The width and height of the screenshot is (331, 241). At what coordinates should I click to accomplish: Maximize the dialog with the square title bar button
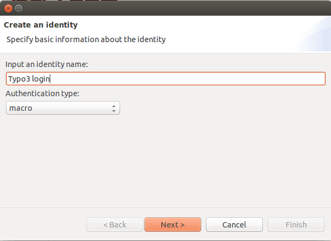18,9
